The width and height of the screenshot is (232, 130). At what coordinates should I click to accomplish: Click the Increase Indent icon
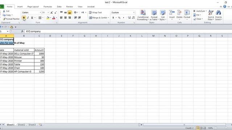click(x=79, y=18)
